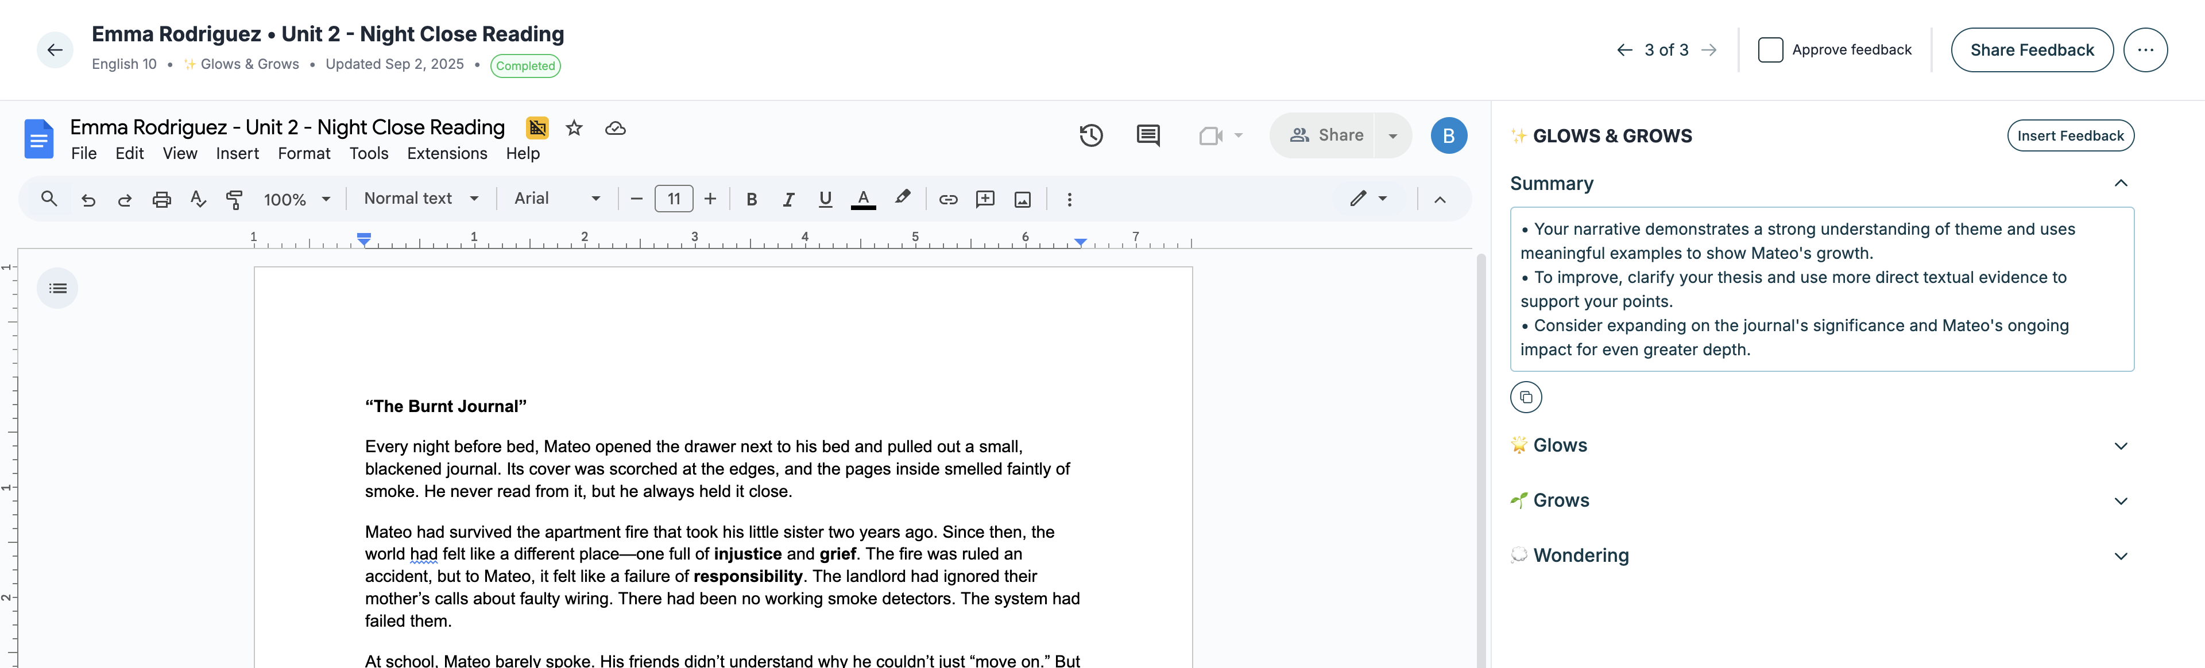2205x668 pixels.
Task: Open the Normal text style dropdown
Action: tap(420, 199)
